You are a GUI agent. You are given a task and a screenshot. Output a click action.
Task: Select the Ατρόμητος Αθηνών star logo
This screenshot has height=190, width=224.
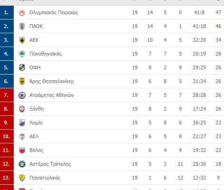click(x=22, y=95)
